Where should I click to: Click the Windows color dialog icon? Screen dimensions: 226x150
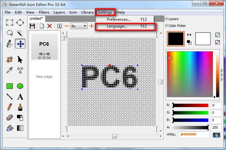217,135
